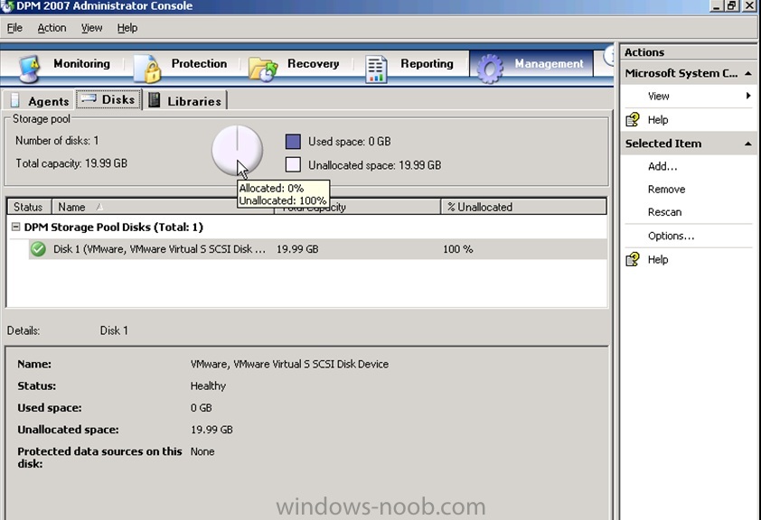Click the Disks tab drive icon

89,99
